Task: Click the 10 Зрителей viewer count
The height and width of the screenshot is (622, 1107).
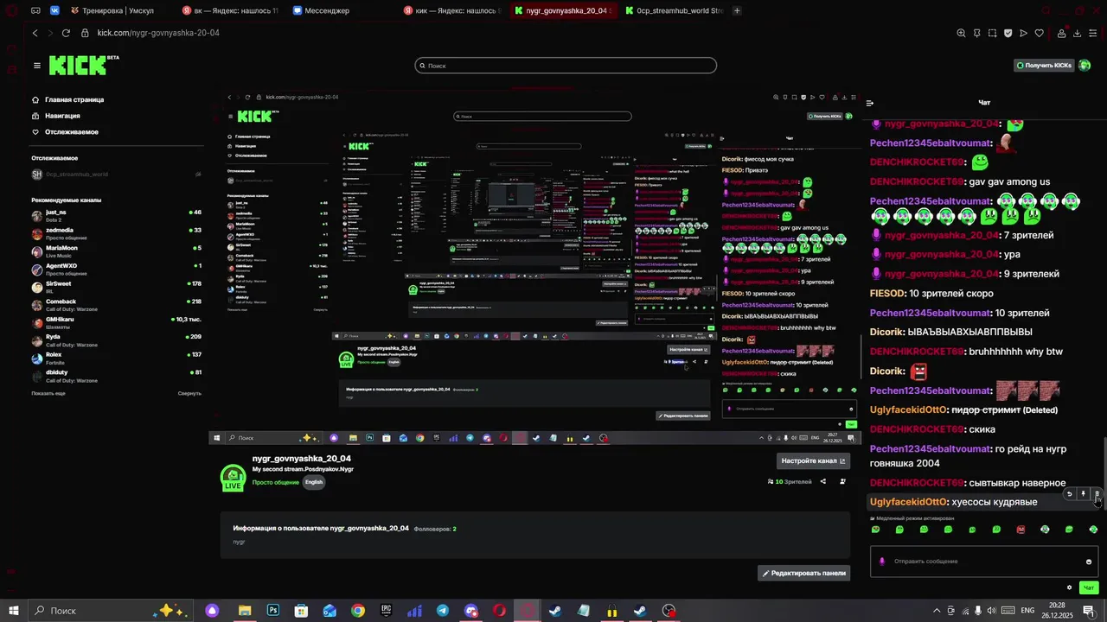Action: click(x=790, y=481)
